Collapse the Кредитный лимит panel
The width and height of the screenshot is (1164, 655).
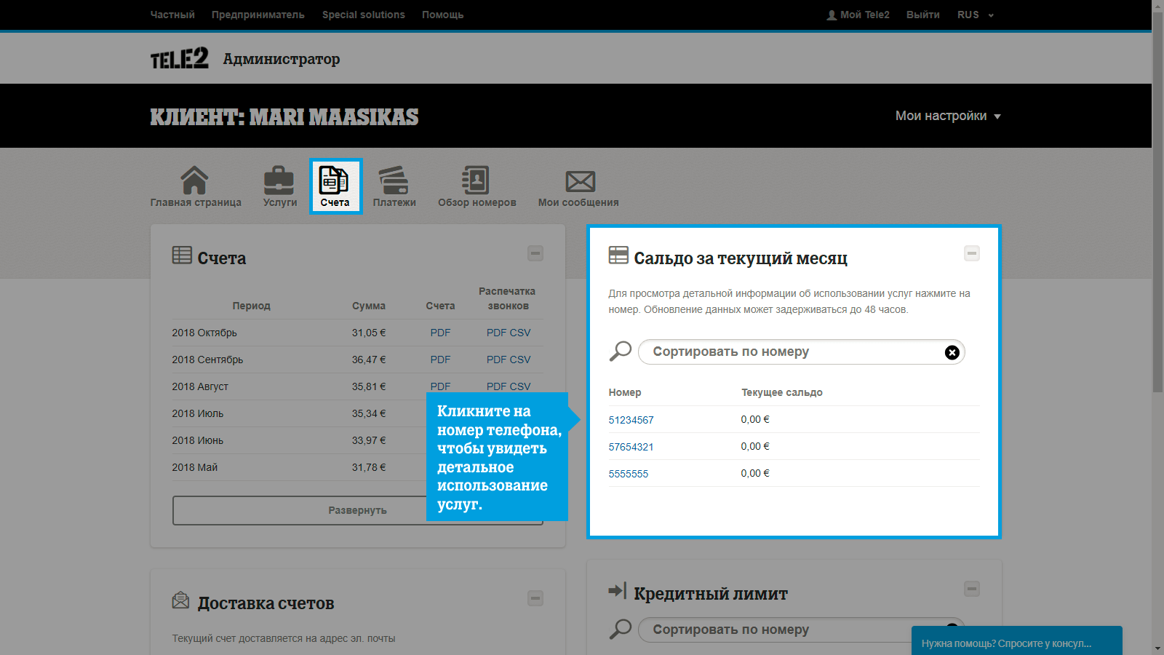pyautogui.click(x=972, y=589)
